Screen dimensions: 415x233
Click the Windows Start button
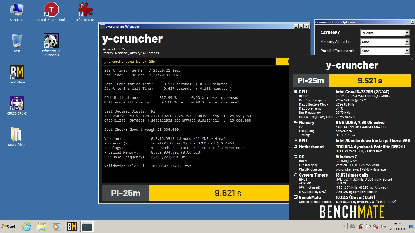pos(9,227)
